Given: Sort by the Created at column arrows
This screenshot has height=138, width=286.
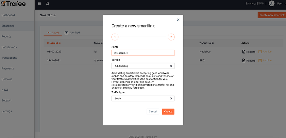Looking at the screenshot, I should coord(59,43).
